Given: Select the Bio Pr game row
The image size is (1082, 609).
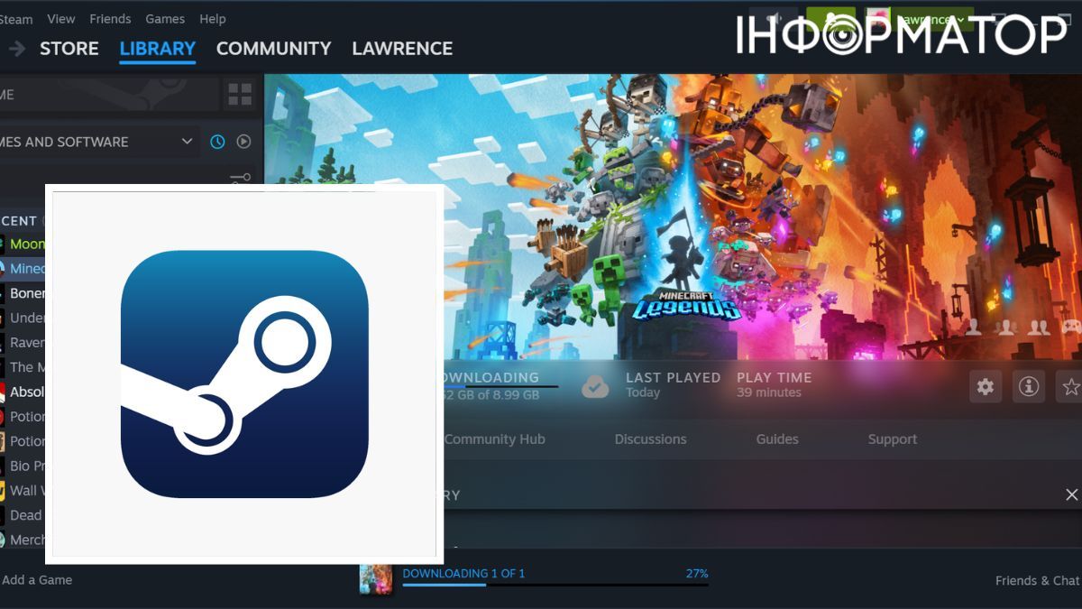Looking at the screenshot, I should pos(23,466).
